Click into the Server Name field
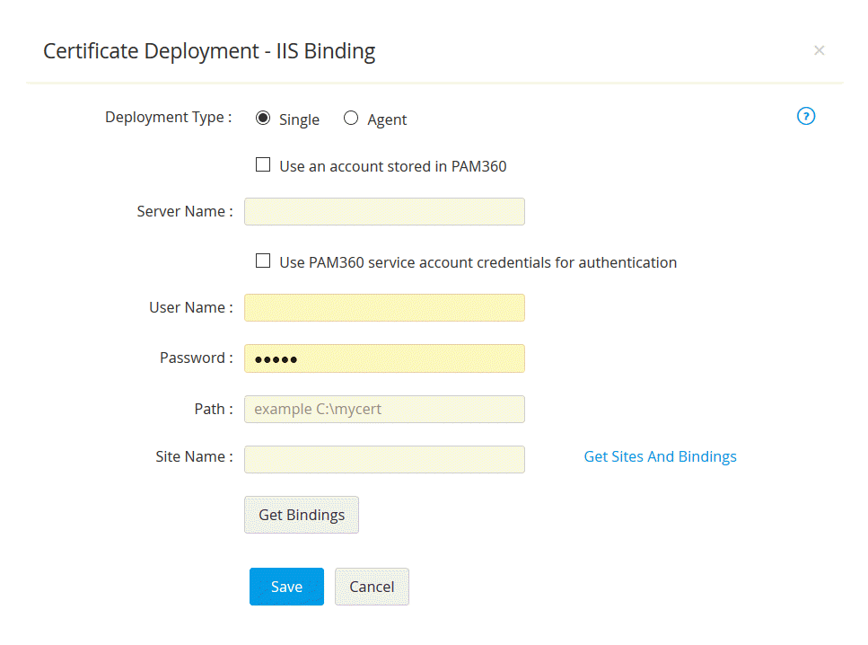Image resolution: width=868 pixels, height=645 pixels. tap(384, 212)
